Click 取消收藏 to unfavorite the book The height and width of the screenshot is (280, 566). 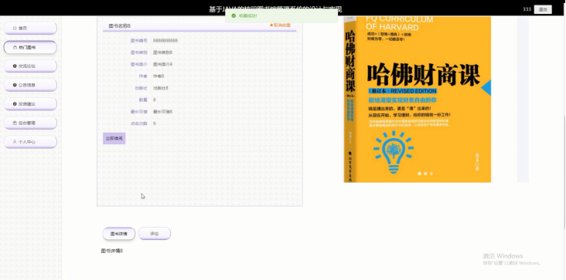[281, 25]
